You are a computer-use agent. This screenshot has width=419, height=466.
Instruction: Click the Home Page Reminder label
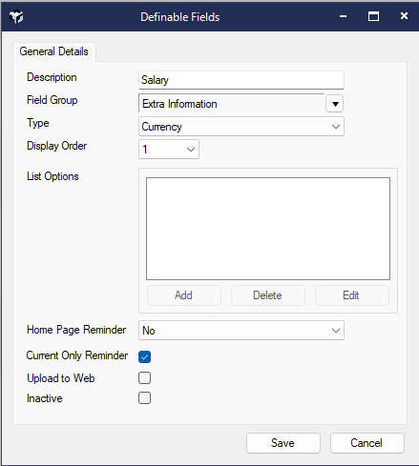tap(76, 330)
